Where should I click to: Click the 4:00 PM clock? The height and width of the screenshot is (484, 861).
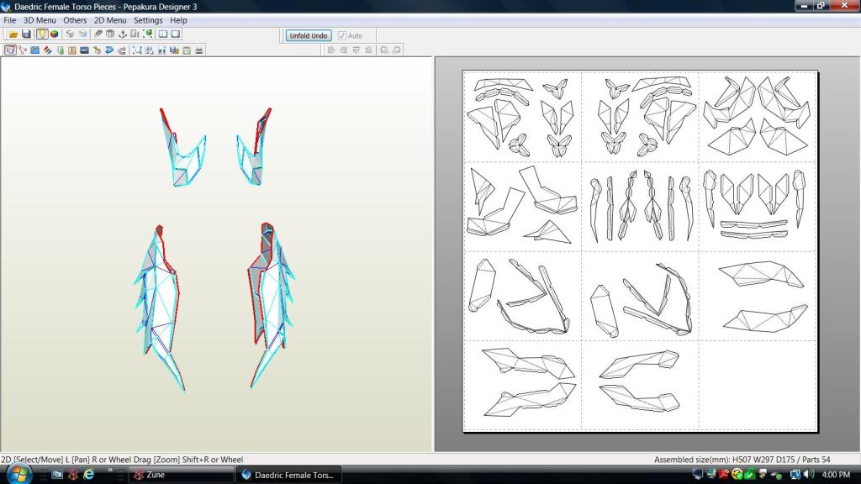click(x=837, y=475)
